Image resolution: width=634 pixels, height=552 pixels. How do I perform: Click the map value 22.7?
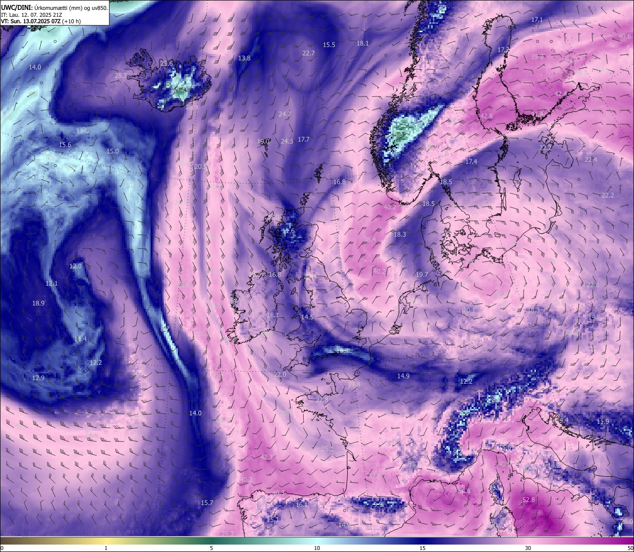point(309,53)
